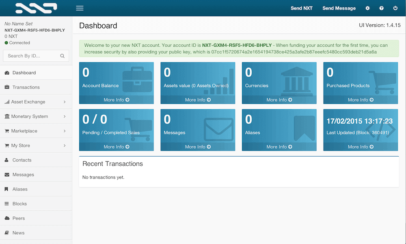Open More Info for Assets value
406x244 pixels.
tap(198, 100)
